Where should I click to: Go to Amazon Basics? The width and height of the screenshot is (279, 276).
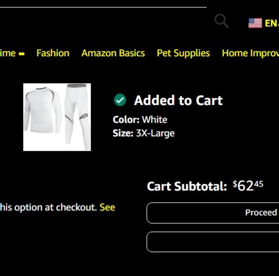[113, 53]
